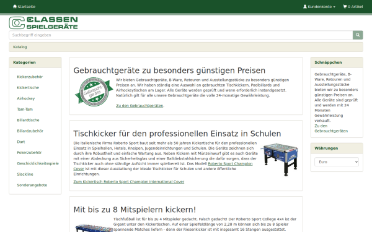Click the Schnäppchen panel header
Image resolution: width=372 pixels, height=232 pixels.
pyautogui.click(x=337, y=62)
